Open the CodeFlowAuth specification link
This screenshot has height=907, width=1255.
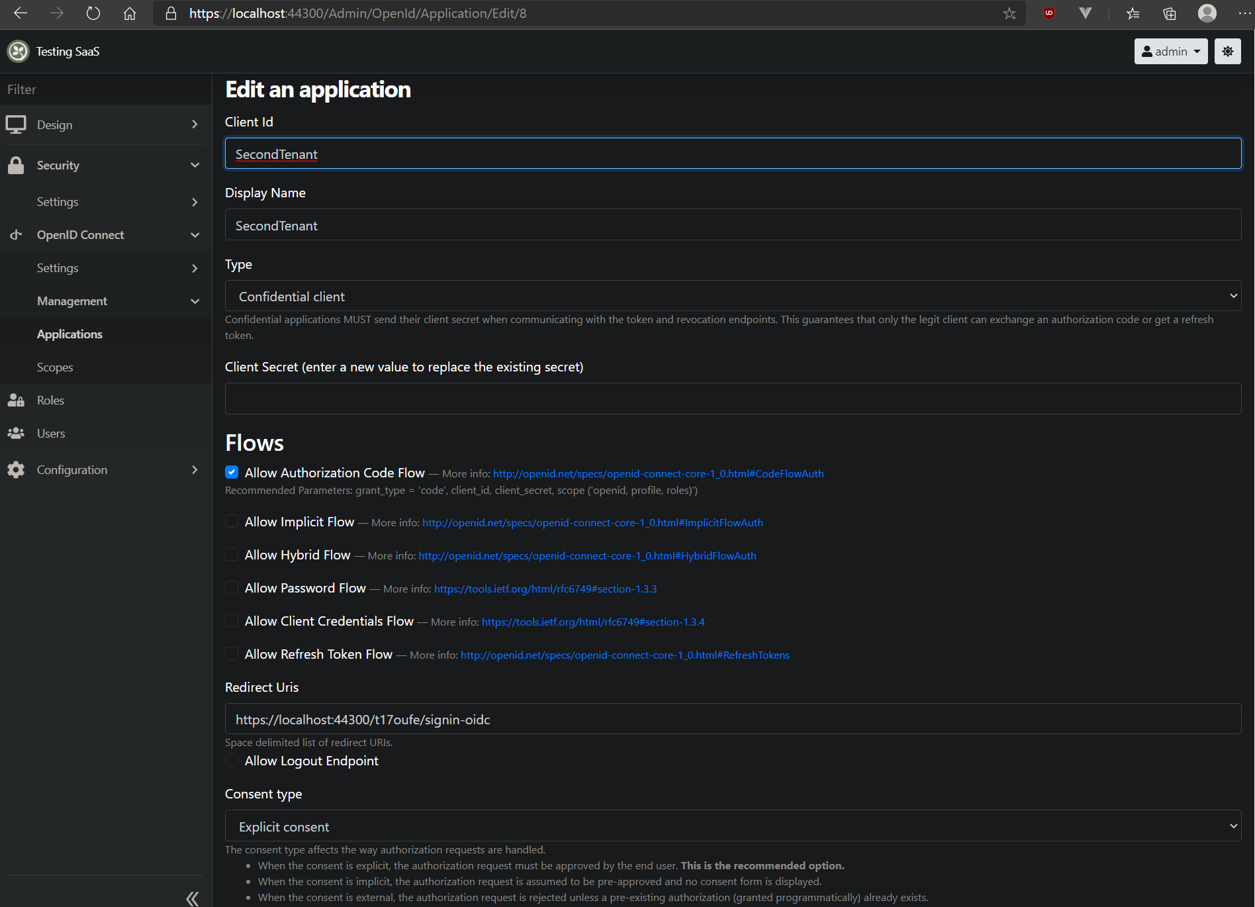(x=658, y=473)
